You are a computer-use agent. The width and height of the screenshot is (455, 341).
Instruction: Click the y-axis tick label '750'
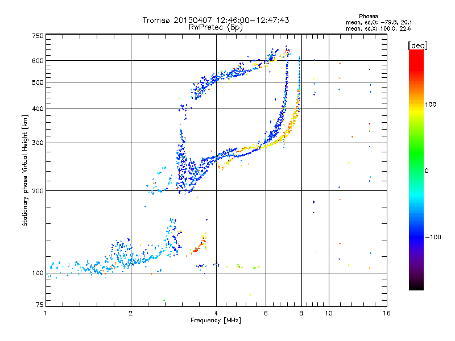(38, 36)
